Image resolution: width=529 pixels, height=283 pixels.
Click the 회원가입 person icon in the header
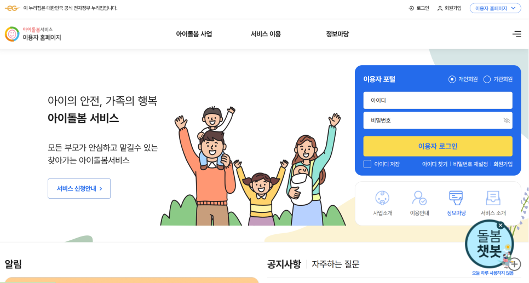coord(440,8)
